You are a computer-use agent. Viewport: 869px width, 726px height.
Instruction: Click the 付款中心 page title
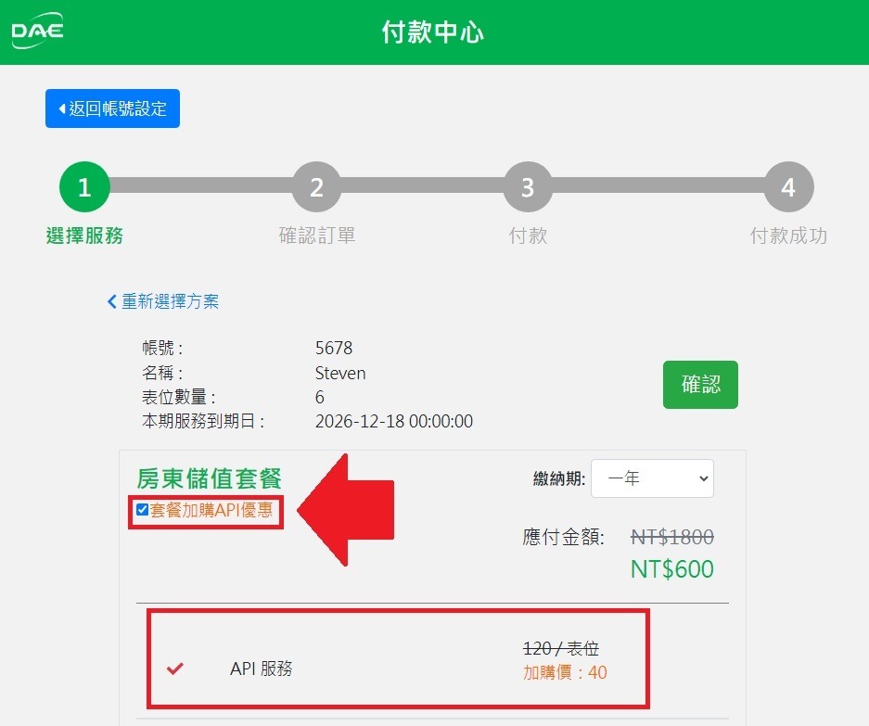[433, 32]
